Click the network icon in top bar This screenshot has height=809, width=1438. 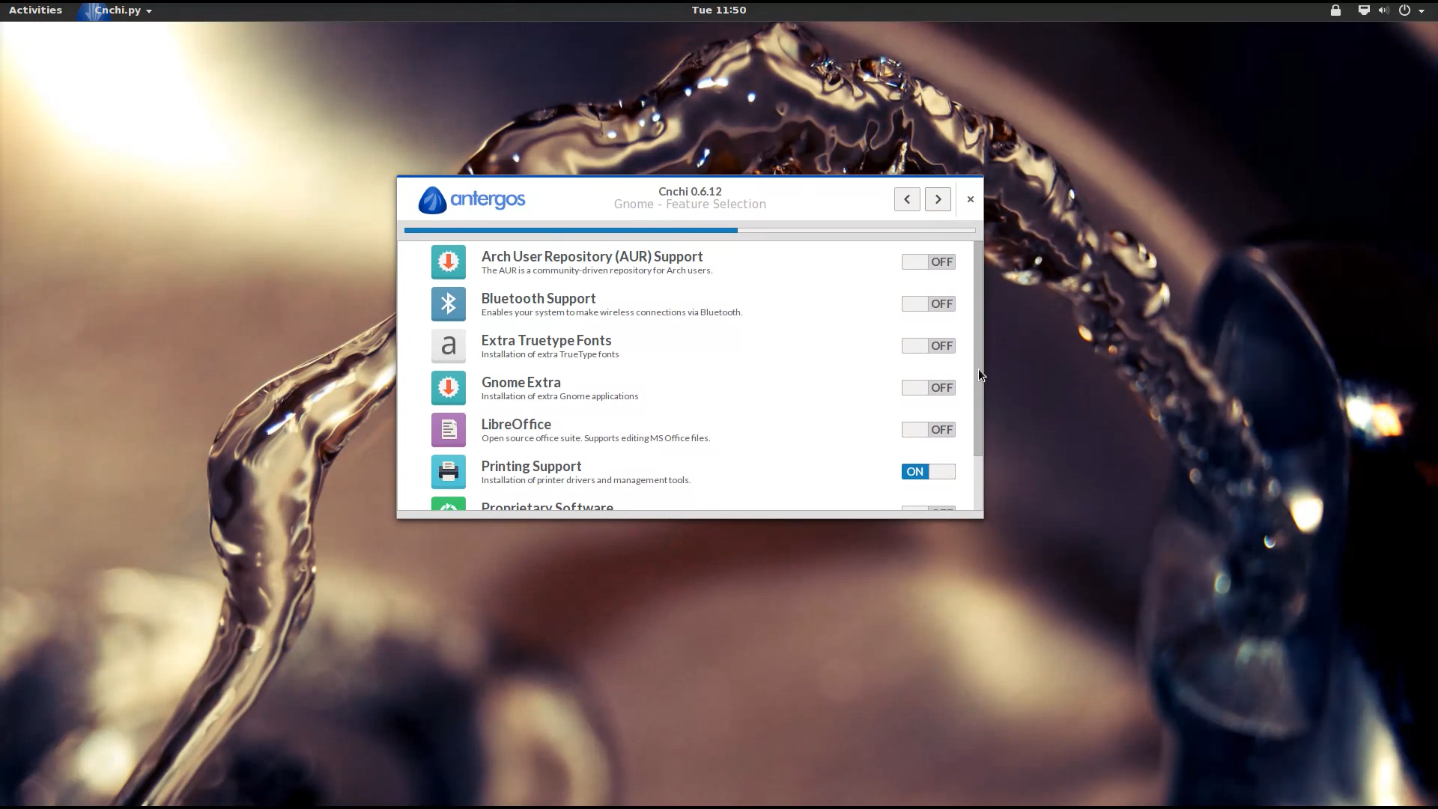tap(1364, 10)
